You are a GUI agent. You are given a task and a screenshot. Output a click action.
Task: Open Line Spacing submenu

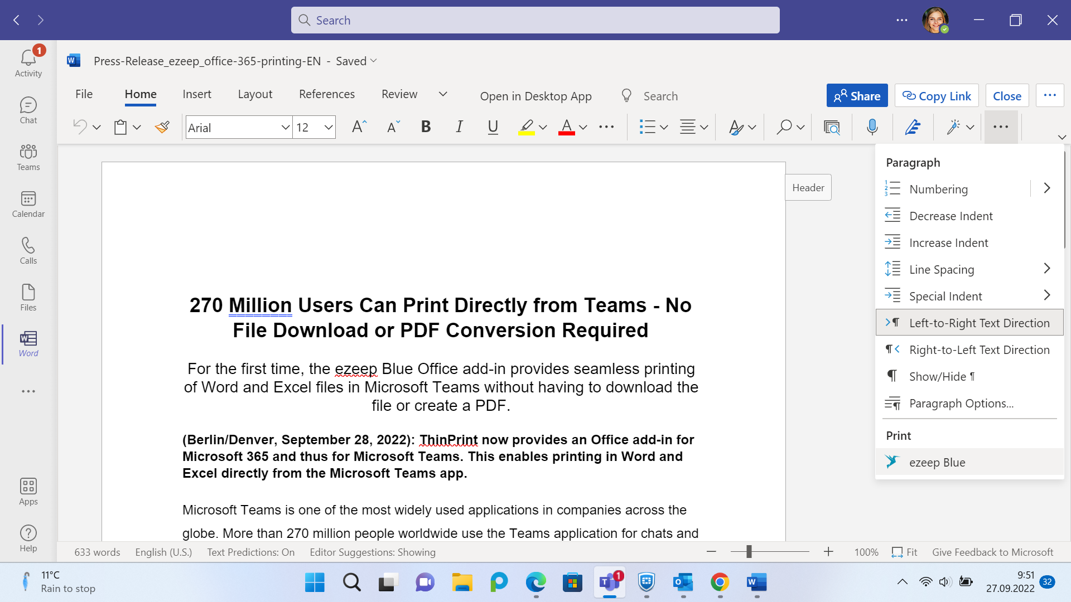(x=969, y=269)
